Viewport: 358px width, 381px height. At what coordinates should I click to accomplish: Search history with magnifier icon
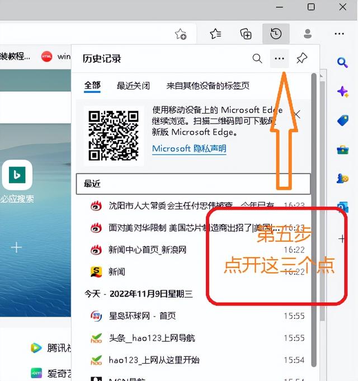[257, 59]
